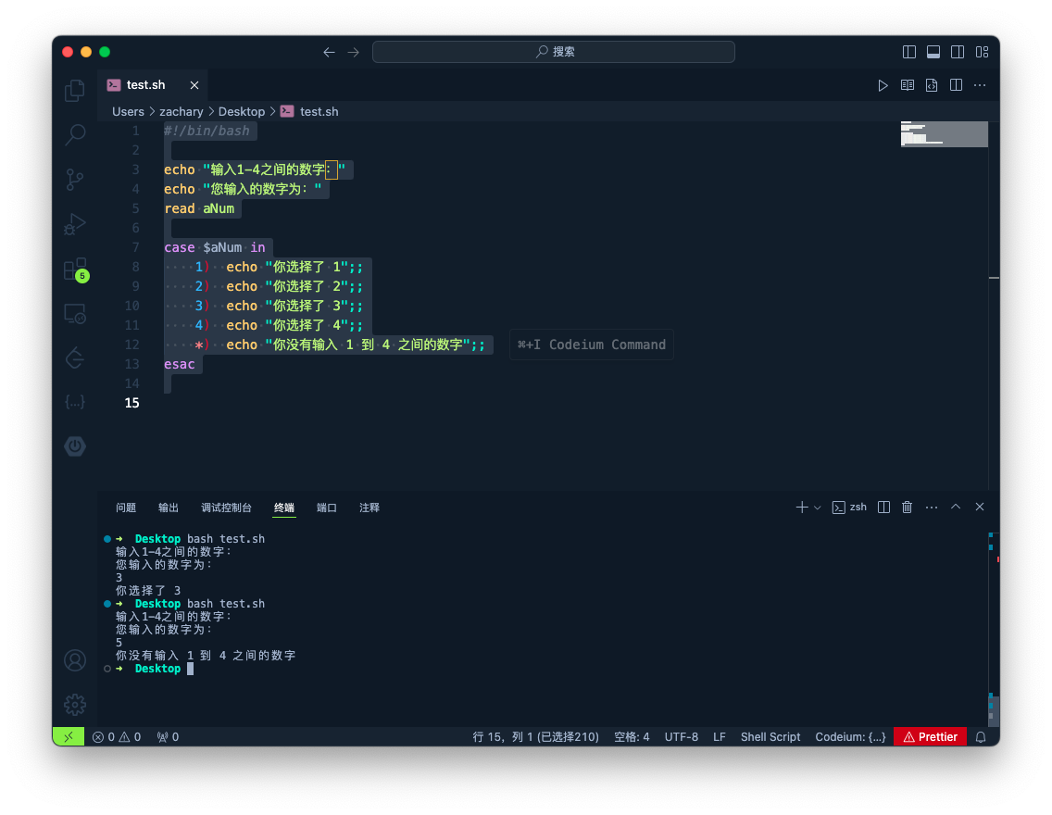Open Remote Explorer view

74,313
